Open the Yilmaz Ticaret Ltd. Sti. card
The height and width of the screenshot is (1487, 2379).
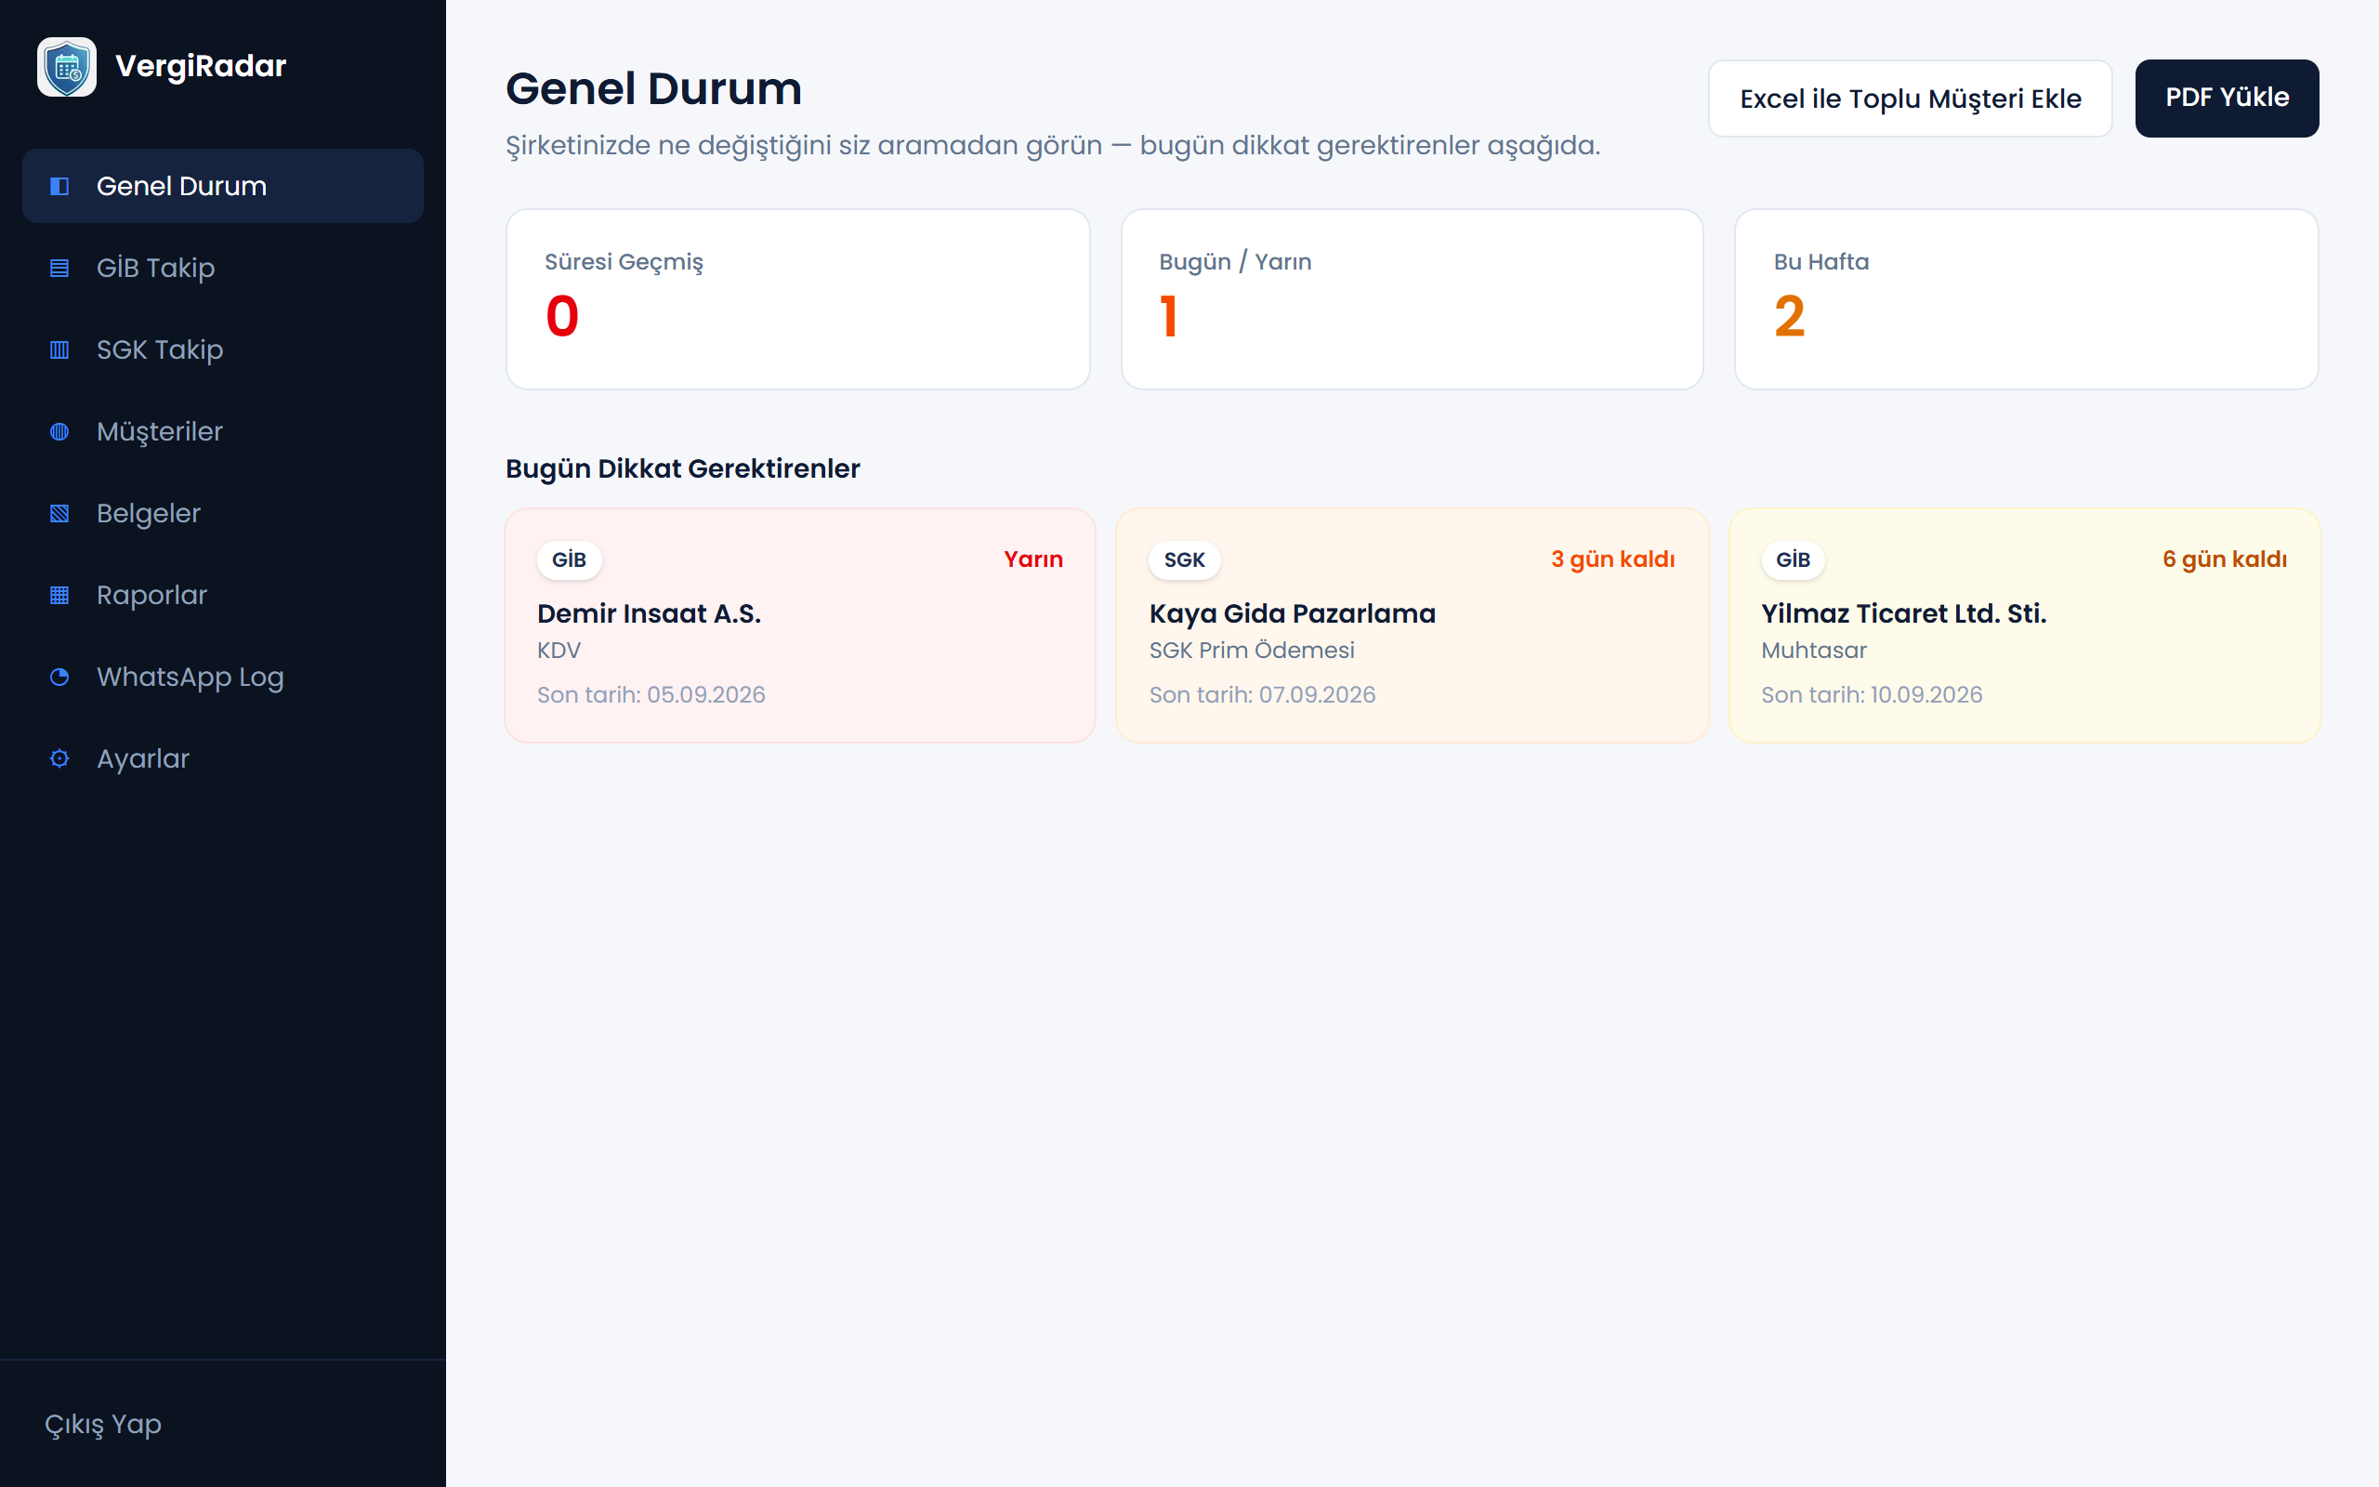2024,625
